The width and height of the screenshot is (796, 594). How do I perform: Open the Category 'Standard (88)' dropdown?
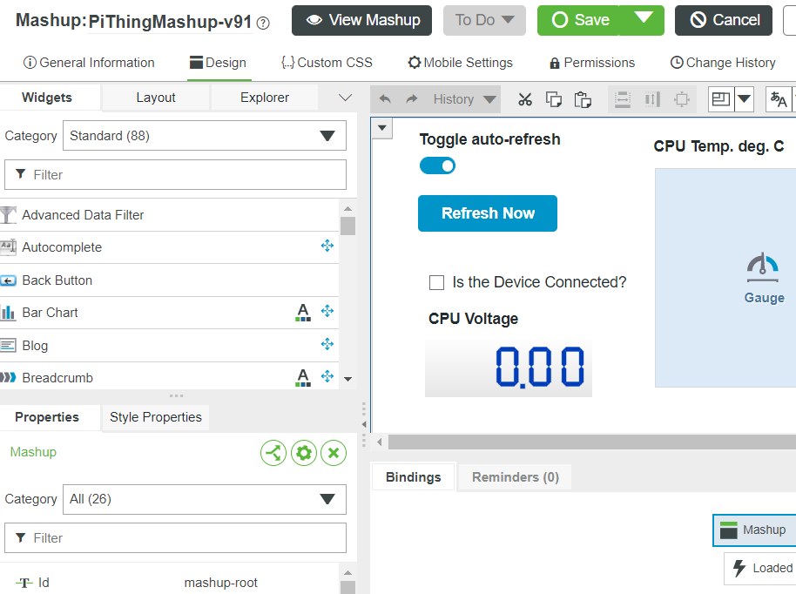pos(204,135)
